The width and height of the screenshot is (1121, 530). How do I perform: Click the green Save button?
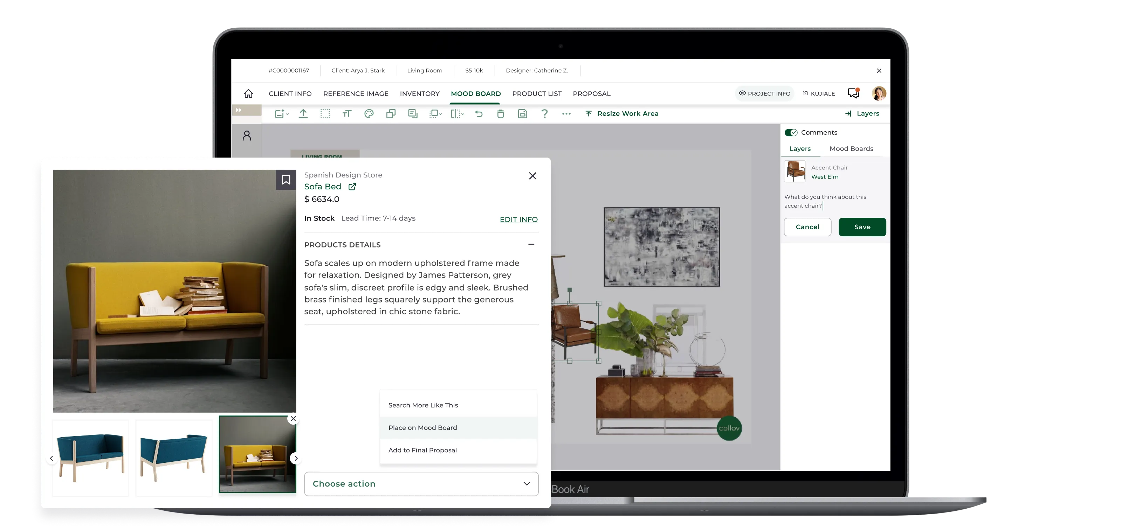click(x=862, y=227)
